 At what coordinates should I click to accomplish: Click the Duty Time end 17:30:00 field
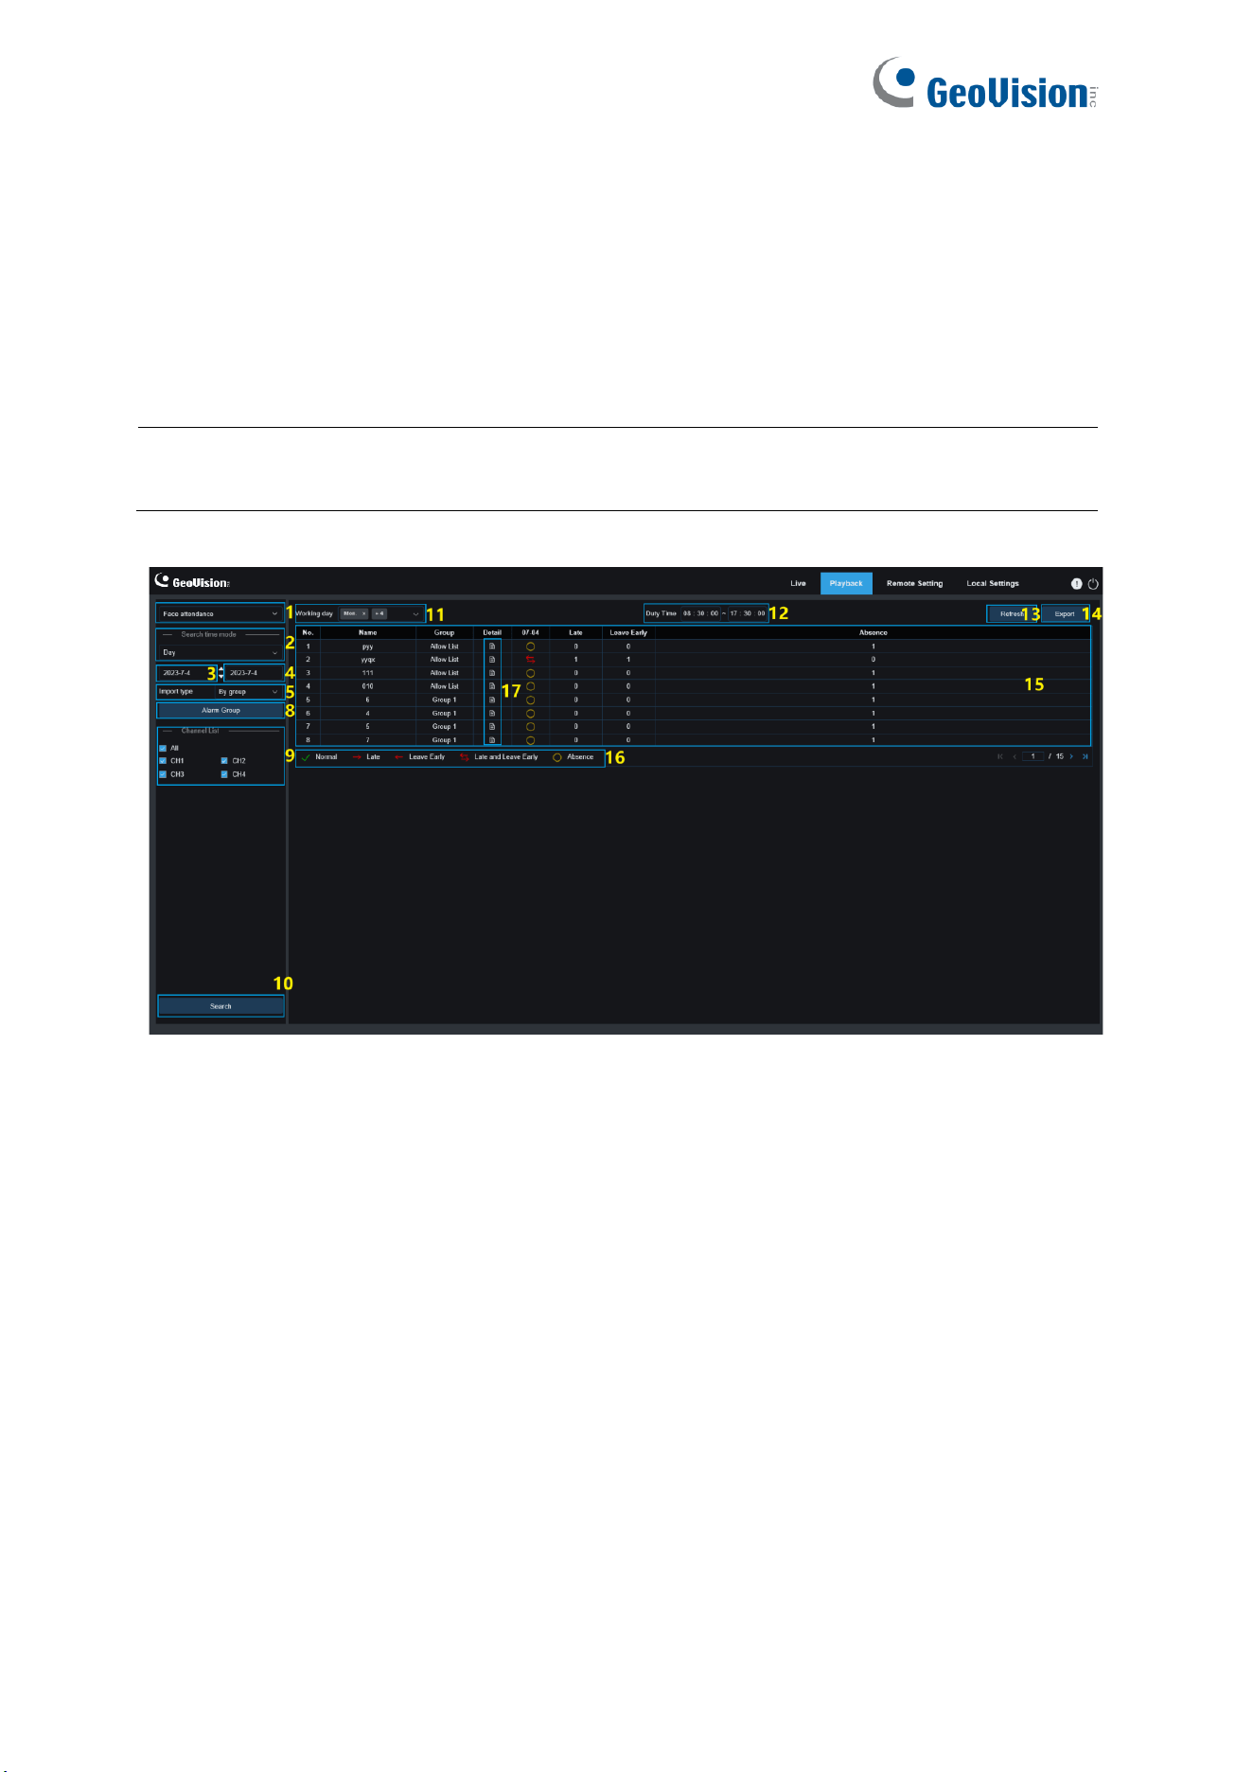(x=748, y=613)
